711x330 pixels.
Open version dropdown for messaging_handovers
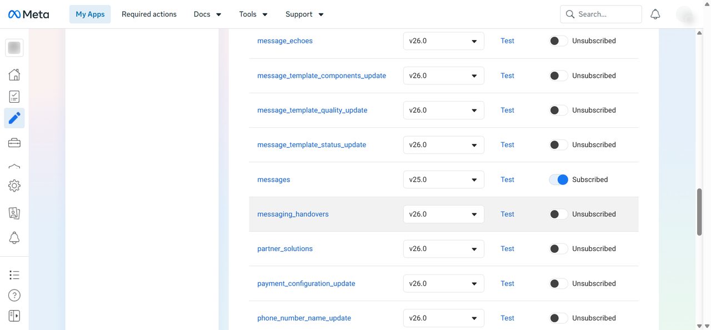(444, 214)
